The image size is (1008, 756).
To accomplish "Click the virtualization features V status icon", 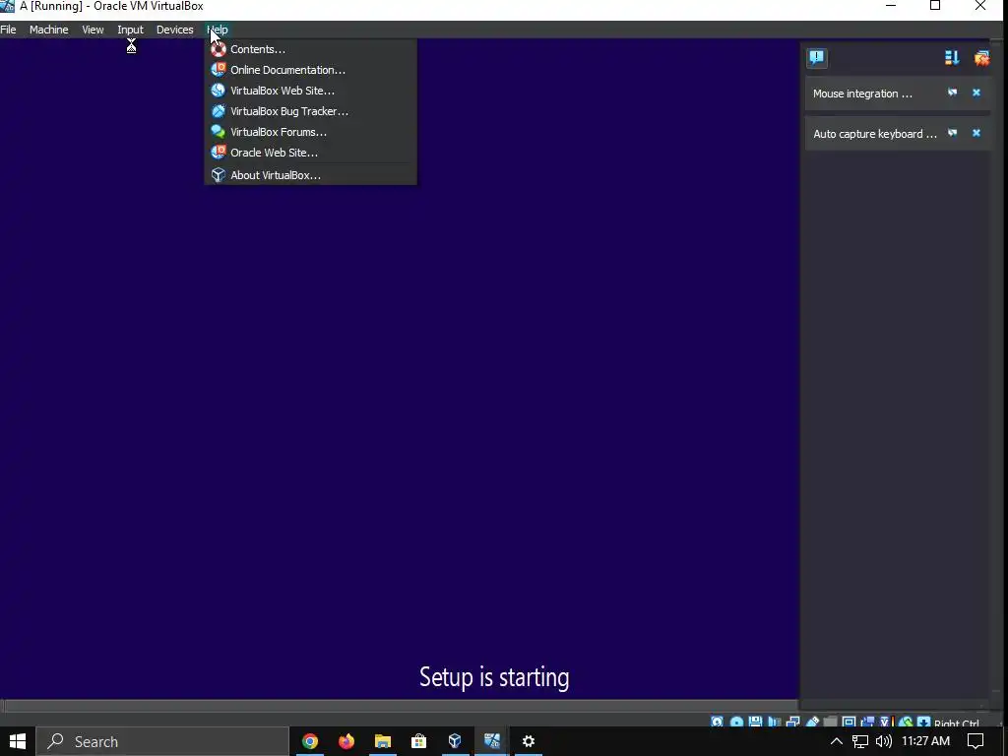I will tap(885, 722).
